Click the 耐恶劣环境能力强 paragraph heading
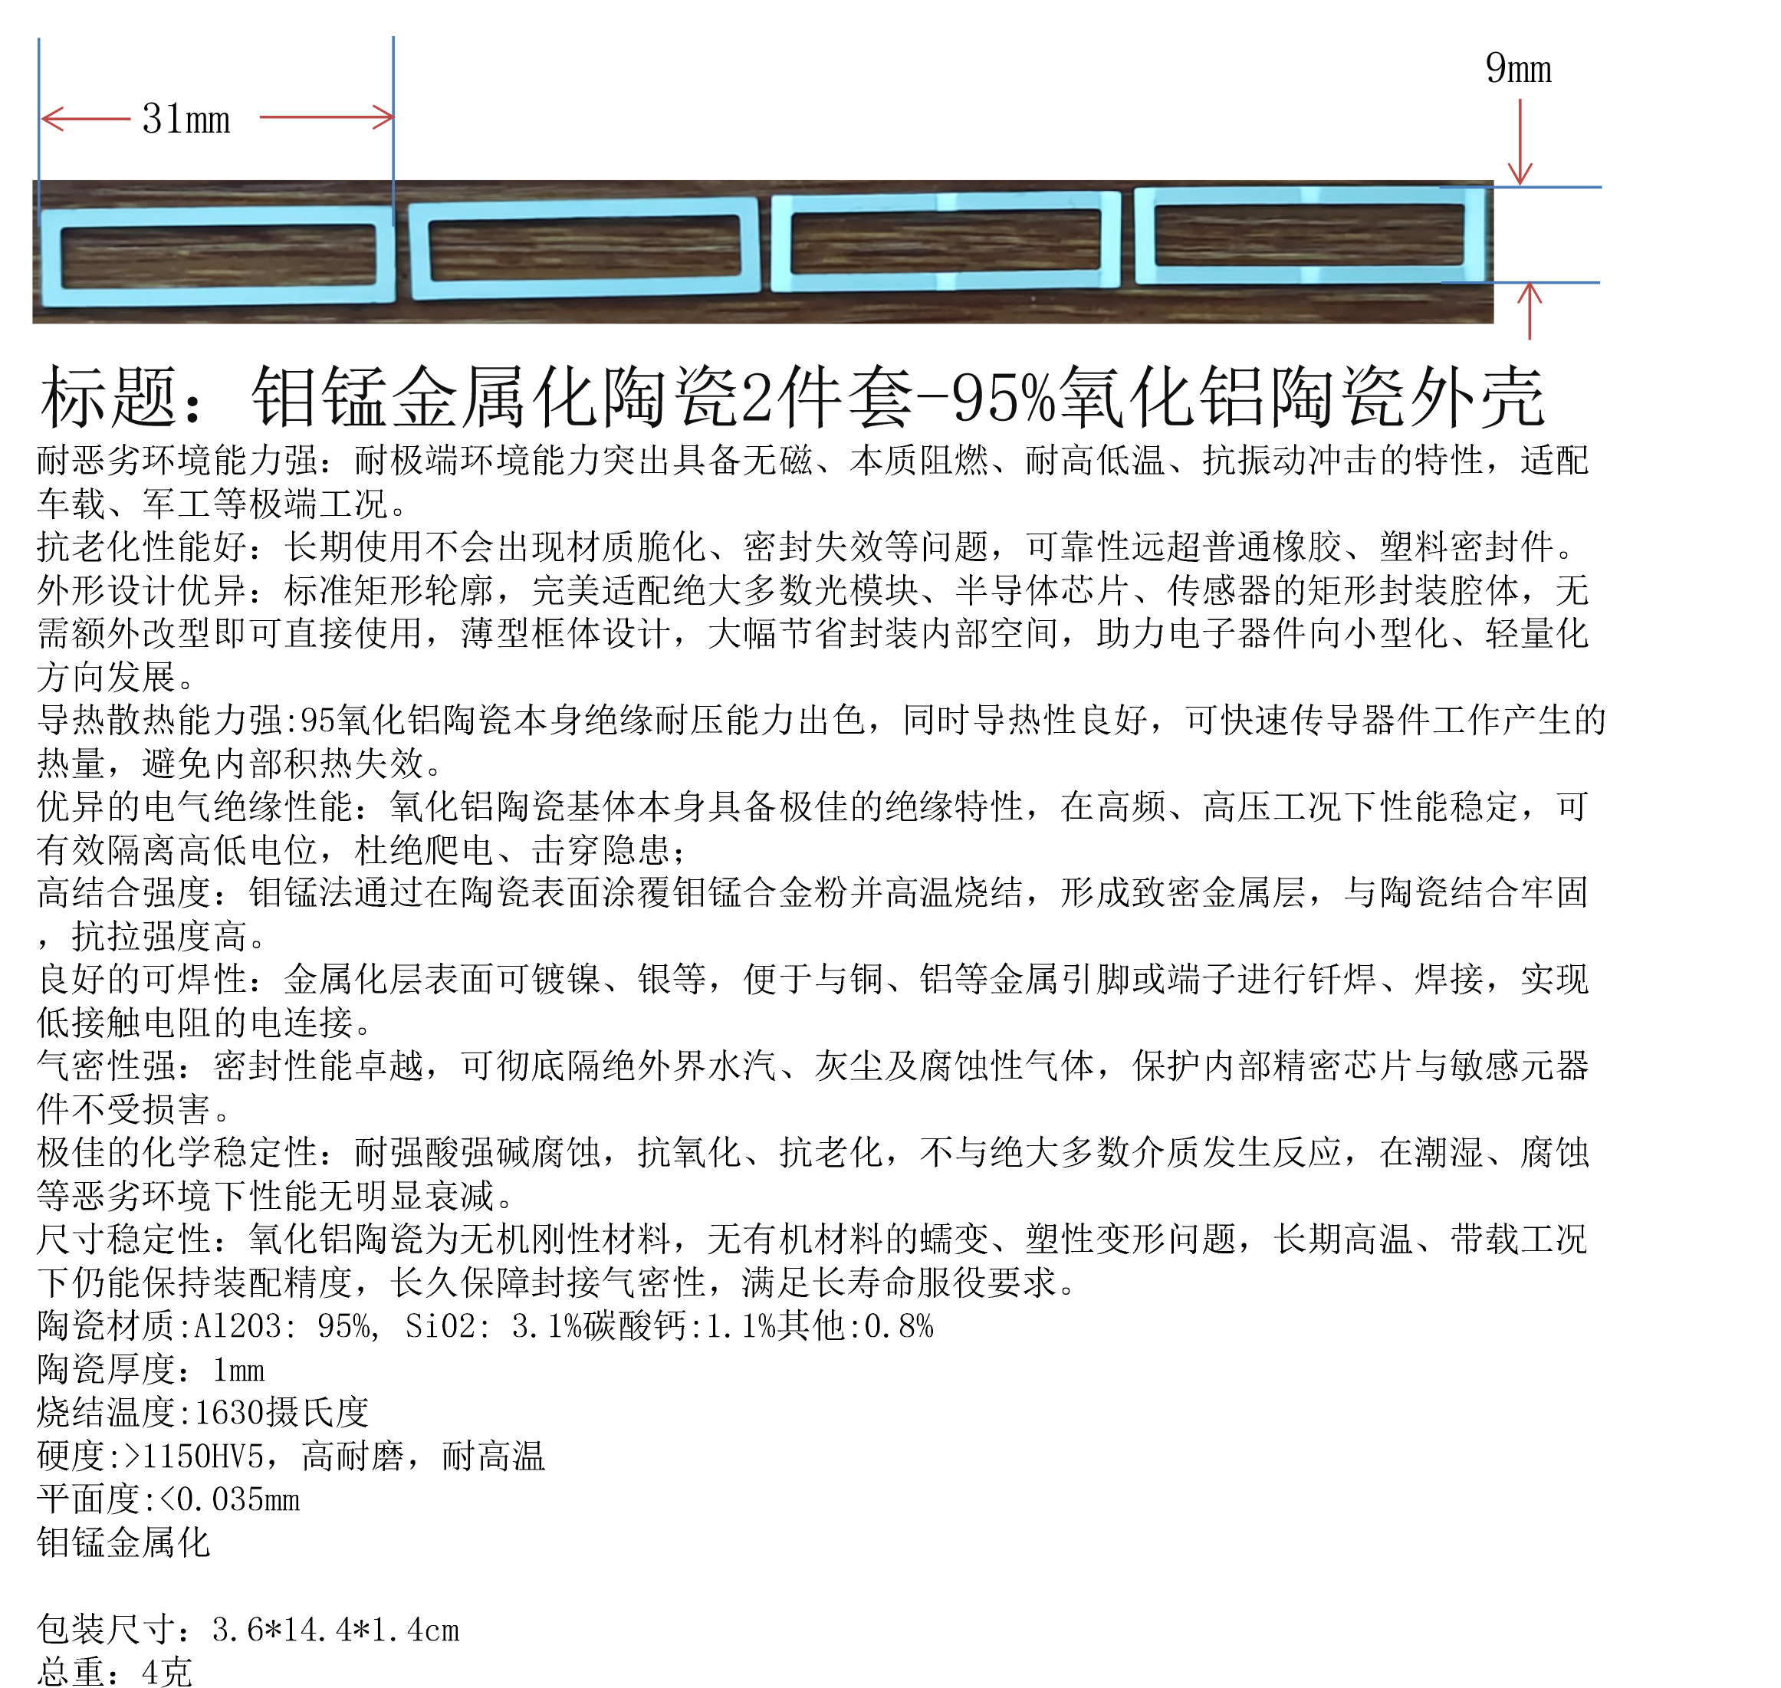Viewport: 1781px width, 1688px height. [176, 460]
